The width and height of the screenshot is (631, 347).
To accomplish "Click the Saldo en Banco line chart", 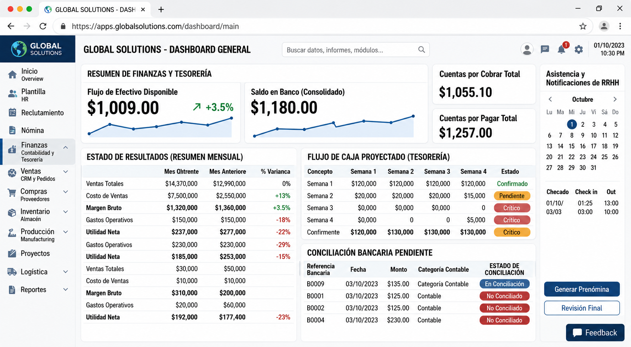I will (334, 127).
